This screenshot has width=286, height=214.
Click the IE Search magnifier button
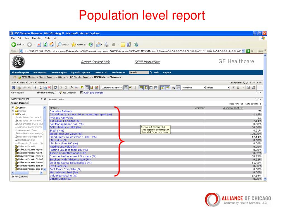[63, 45]
